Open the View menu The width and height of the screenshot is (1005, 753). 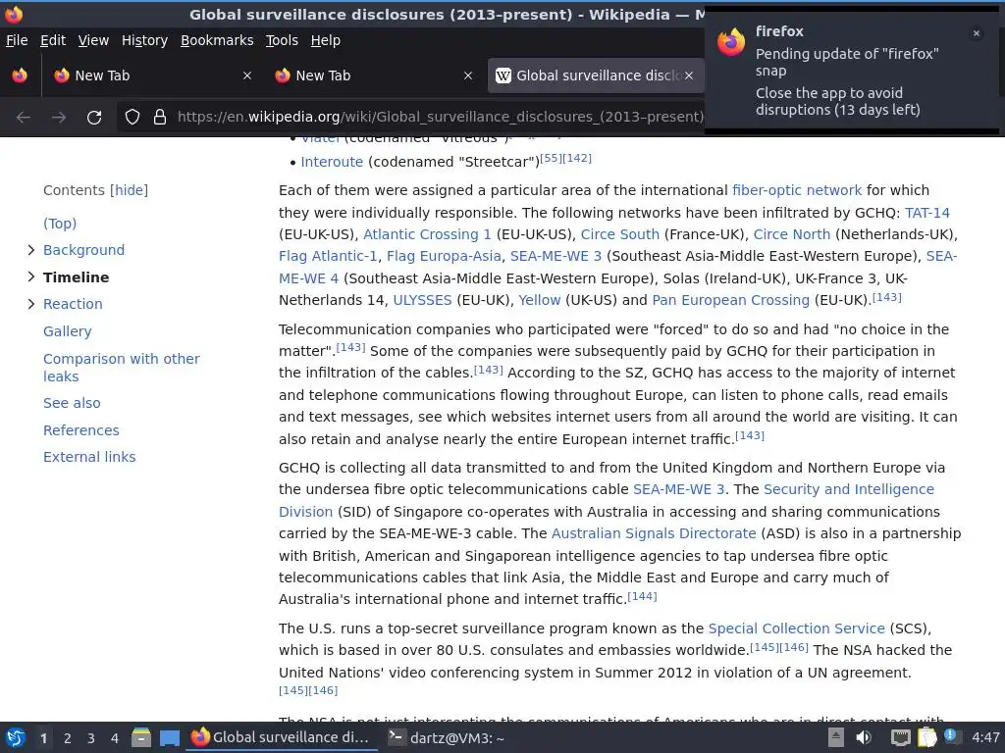(93, 40)
